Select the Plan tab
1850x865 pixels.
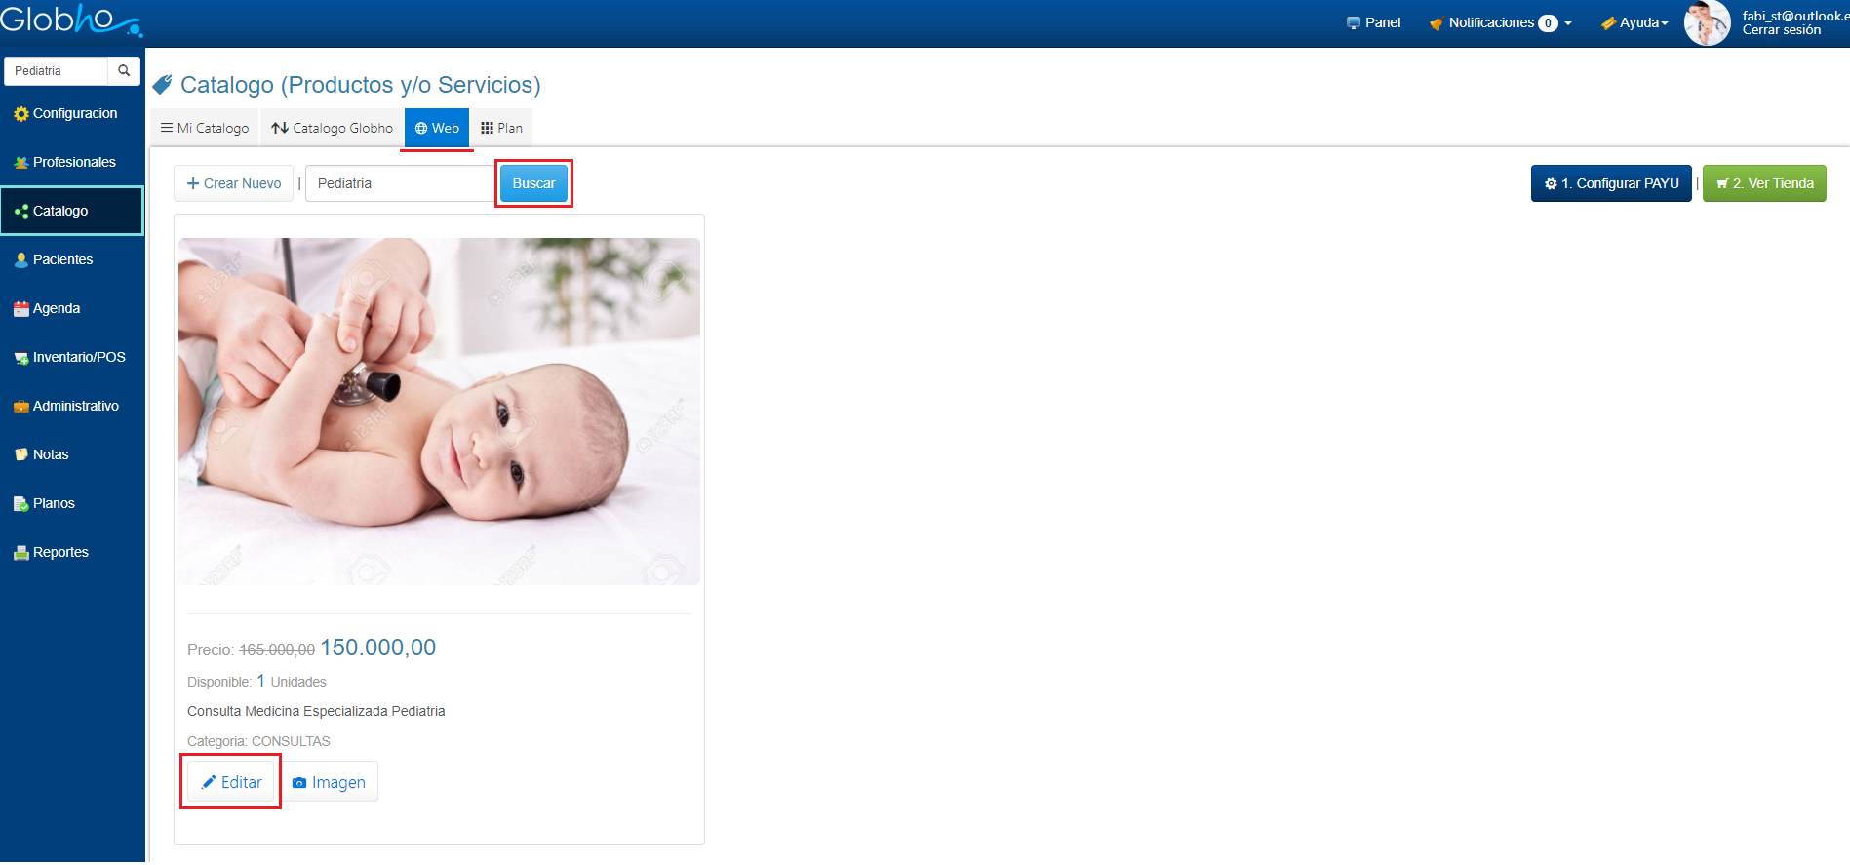[x=502, y=129]
